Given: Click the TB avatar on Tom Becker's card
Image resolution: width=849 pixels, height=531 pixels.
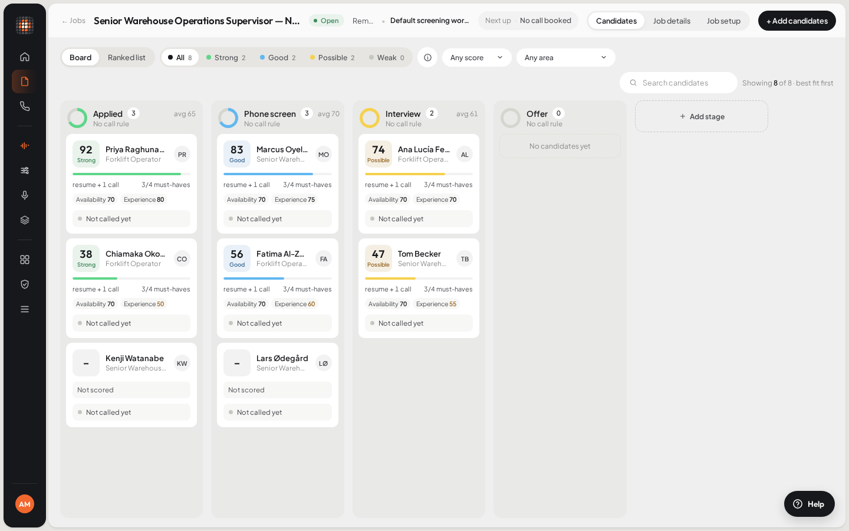Looking at the screenshot, I should pos(465,259).
